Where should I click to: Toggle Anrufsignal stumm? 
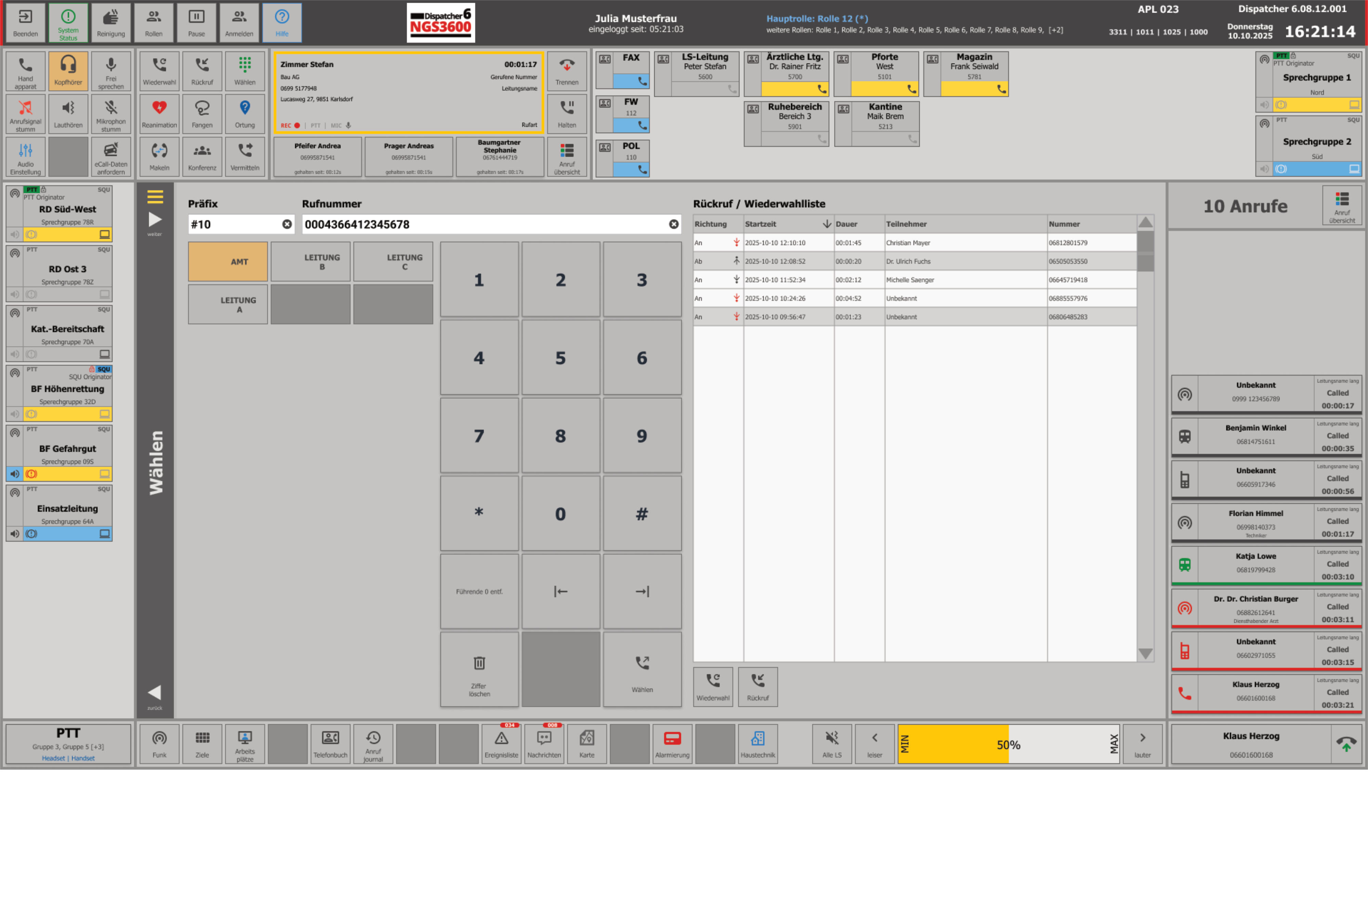pos(25,114)
